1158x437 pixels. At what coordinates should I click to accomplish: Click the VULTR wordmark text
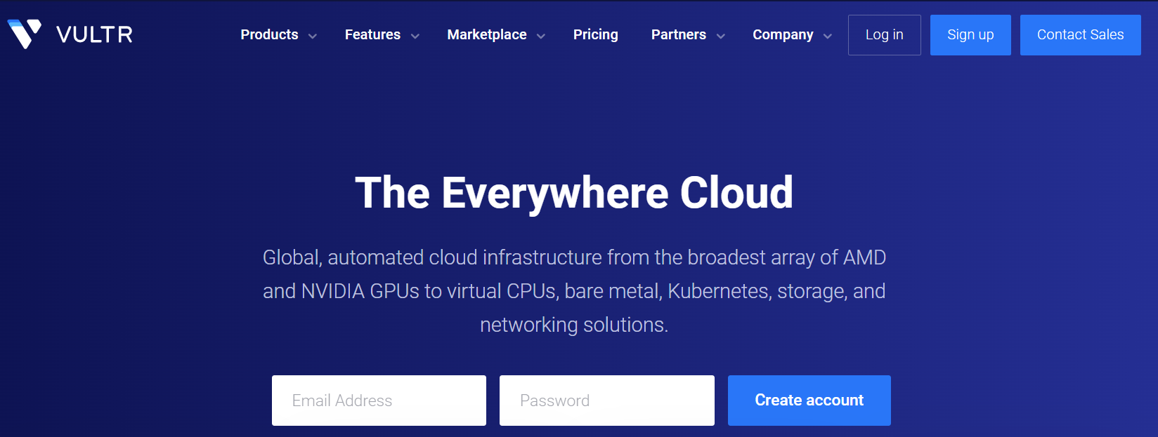[95, 34]
